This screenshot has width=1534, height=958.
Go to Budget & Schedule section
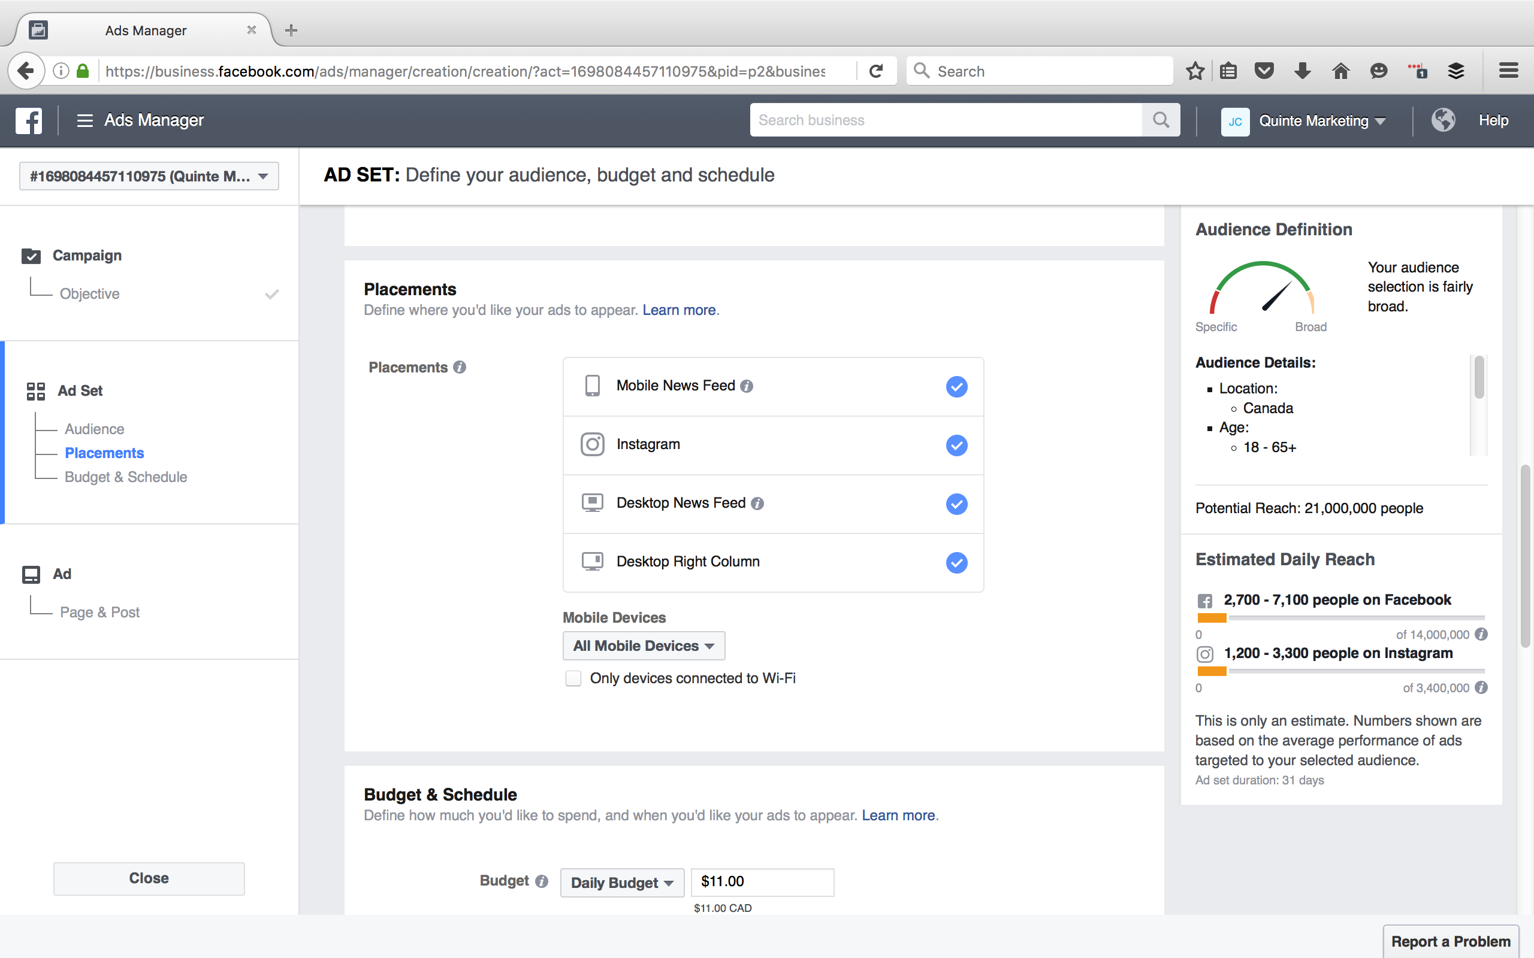click(125, 477)
